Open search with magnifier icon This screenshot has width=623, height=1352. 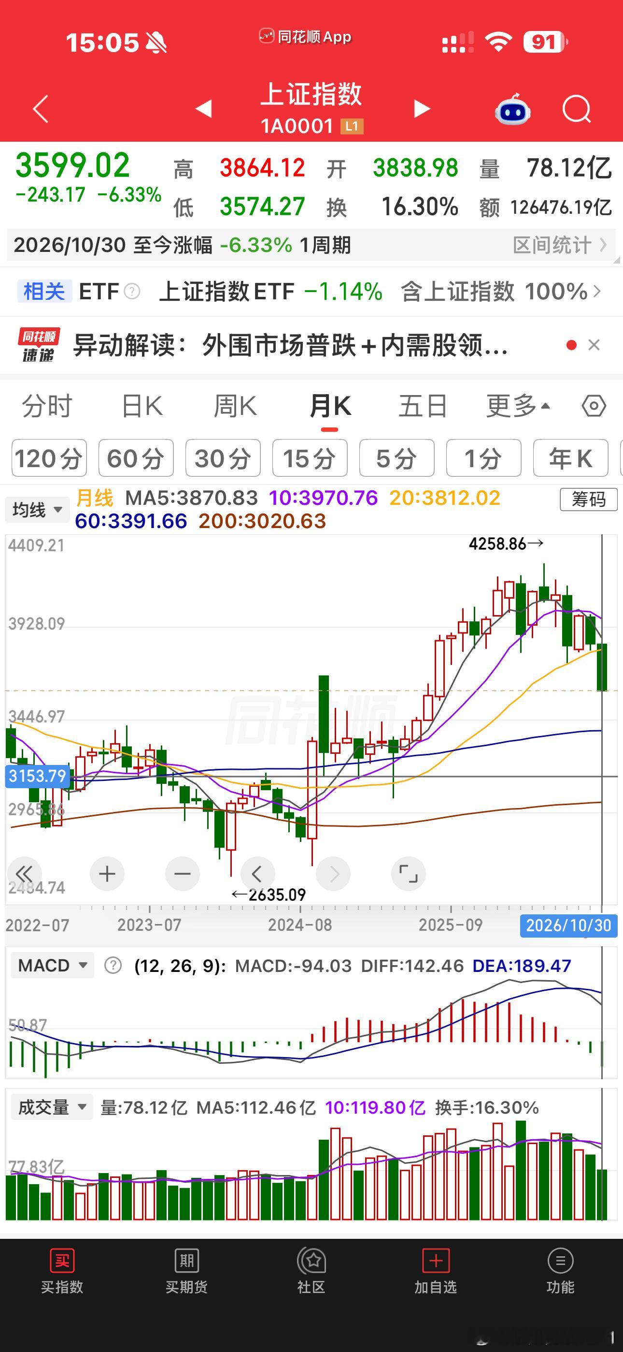coord(576,109)
